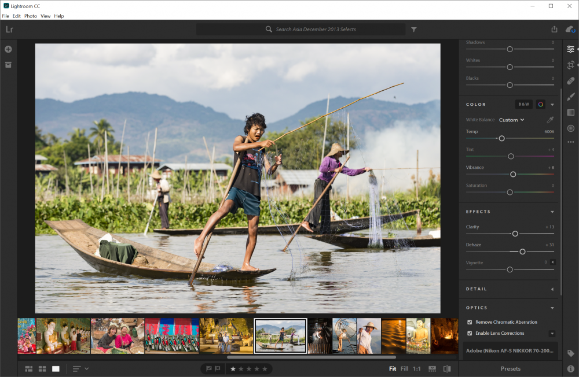Select the Edit sliders panel icon
579x377 pixels.
tap(570, 49)
